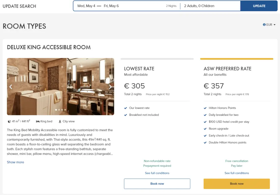See full conditions for Lowest Rate
The image size is (280, 195).
click(x=157, y=173)
